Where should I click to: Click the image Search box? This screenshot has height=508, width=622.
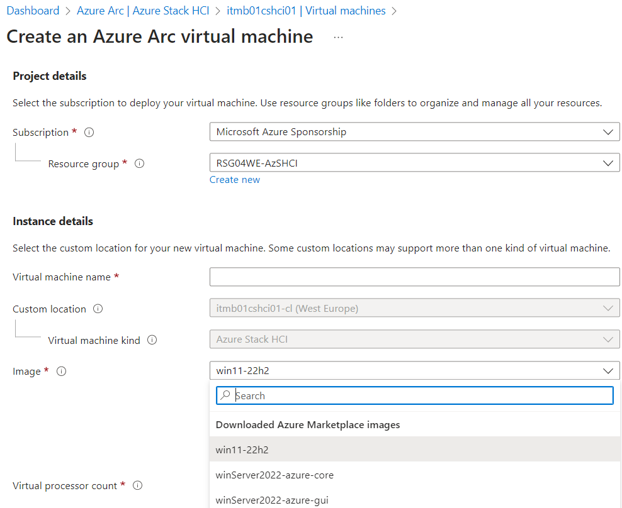(x=414, y=395)
